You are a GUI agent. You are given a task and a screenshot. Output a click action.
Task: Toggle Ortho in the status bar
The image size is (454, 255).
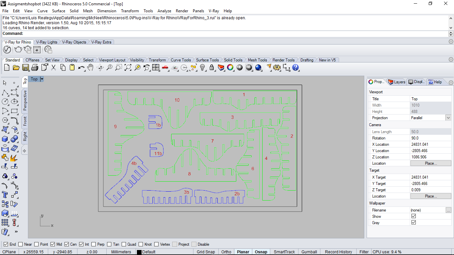pyautogui.click(x=226, y=252)
